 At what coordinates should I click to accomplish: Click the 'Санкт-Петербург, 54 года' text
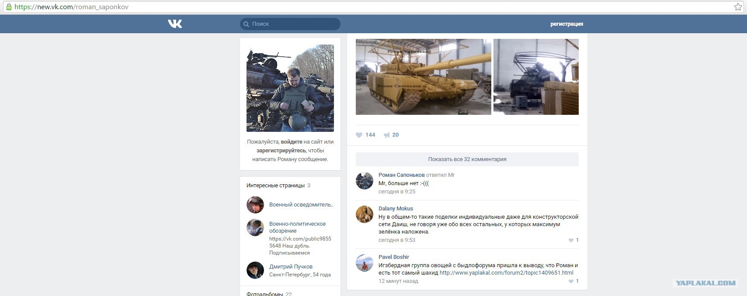click(x=300, y=275)
